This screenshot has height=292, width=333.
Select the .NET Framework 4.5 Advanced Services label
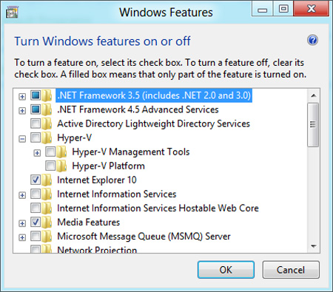coord(138,109)
